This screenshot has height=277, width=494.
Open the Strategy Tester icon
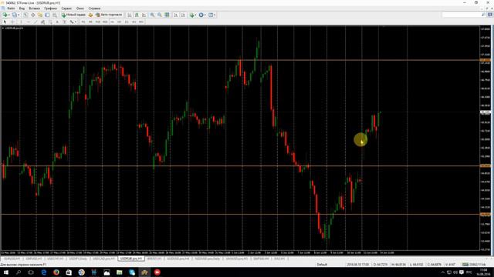[x=55, y=15]
